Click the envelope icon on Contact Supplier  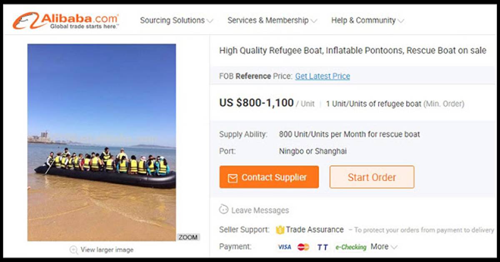pyautogui.click(x=232, y=178)
